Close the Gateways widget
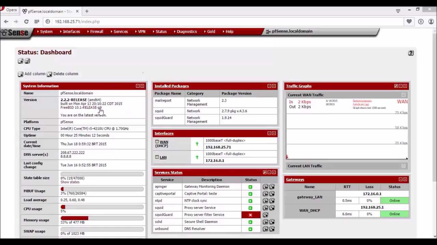 (405, 179)
